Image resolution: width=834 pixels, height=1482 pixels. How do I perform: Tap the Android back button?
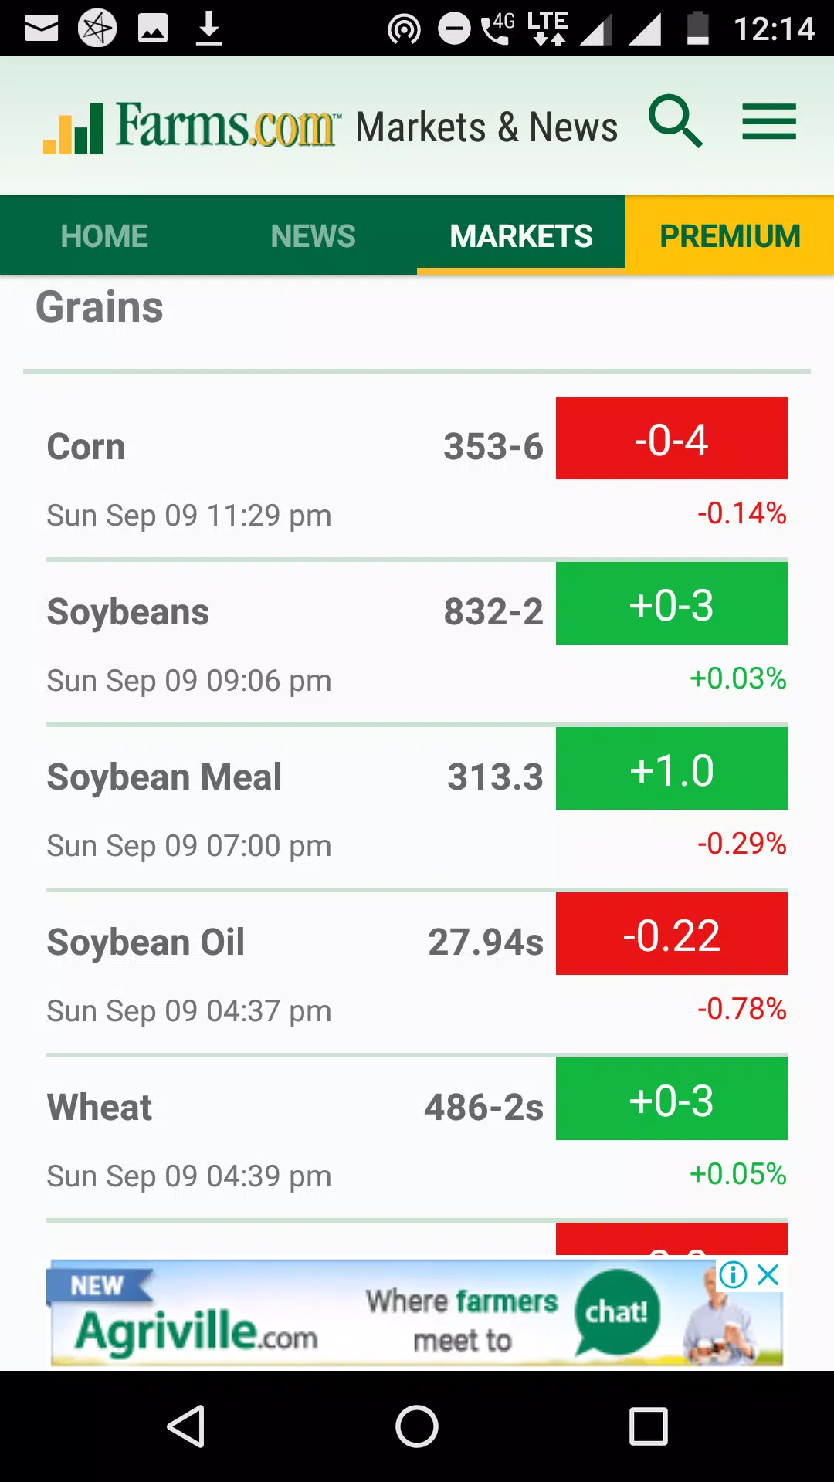[186, 1426]
